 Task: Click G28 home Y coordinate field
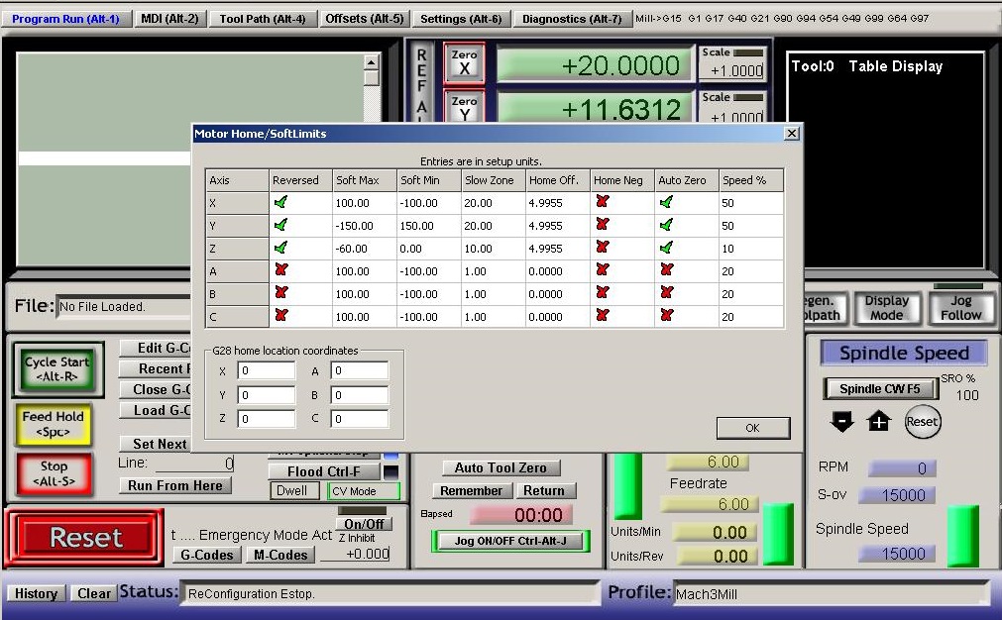point(266,394)
